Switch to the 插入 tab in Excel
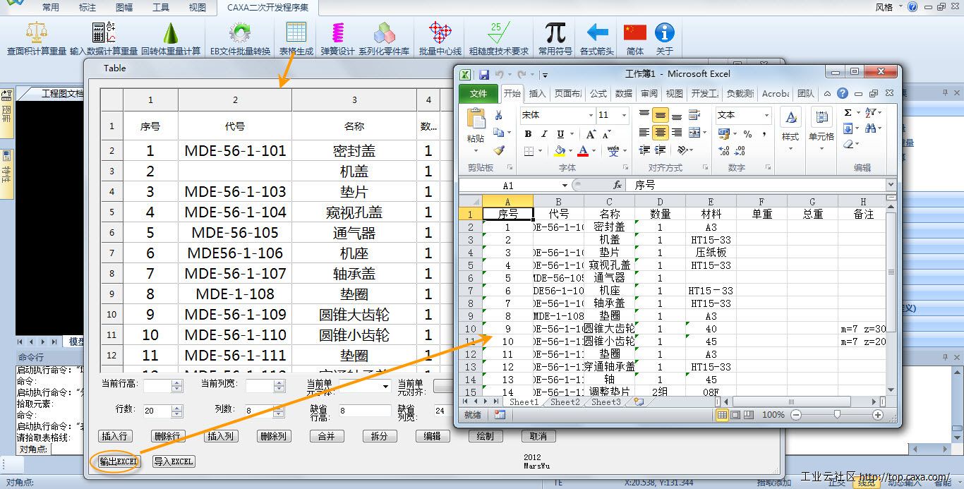 point(537,93)
